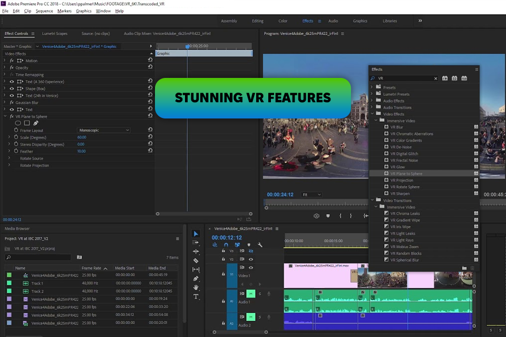Select the Selection tool arrow
This screenshot has height=337, width=506.
coord(196,233)
